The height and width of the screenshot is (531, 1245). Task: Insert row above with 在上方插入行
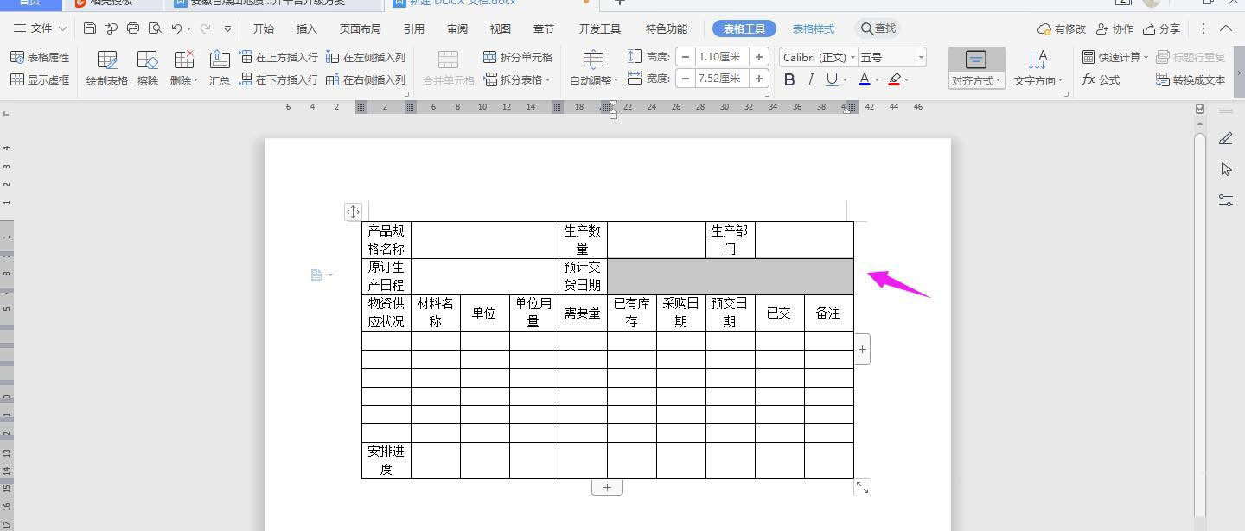coord(278,57)
